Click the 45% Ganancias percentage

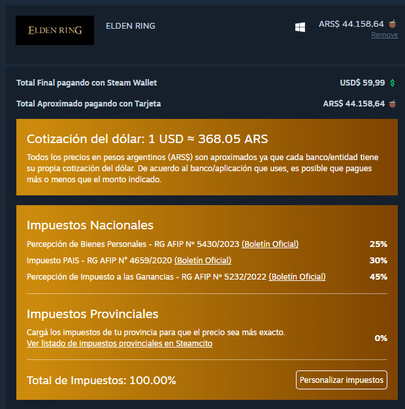point(378,277)
